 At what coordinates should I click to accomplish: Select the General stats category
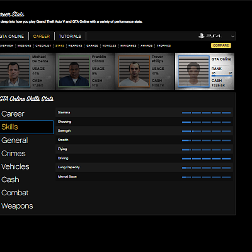pos(14,140)
